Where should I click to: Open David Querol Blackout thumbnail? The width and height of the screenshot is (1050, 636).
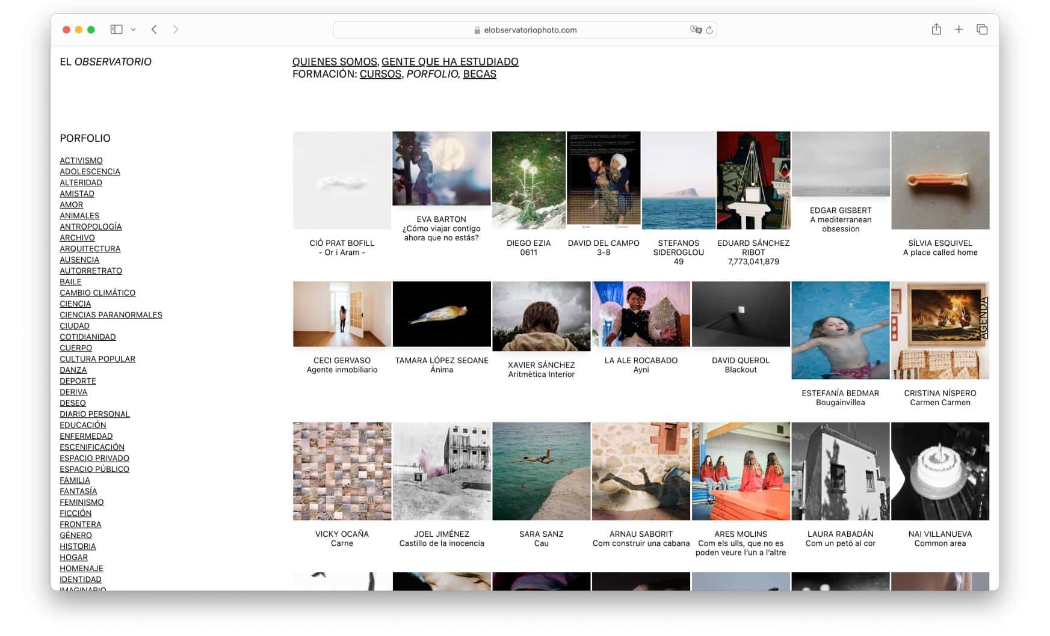(741, 314)
